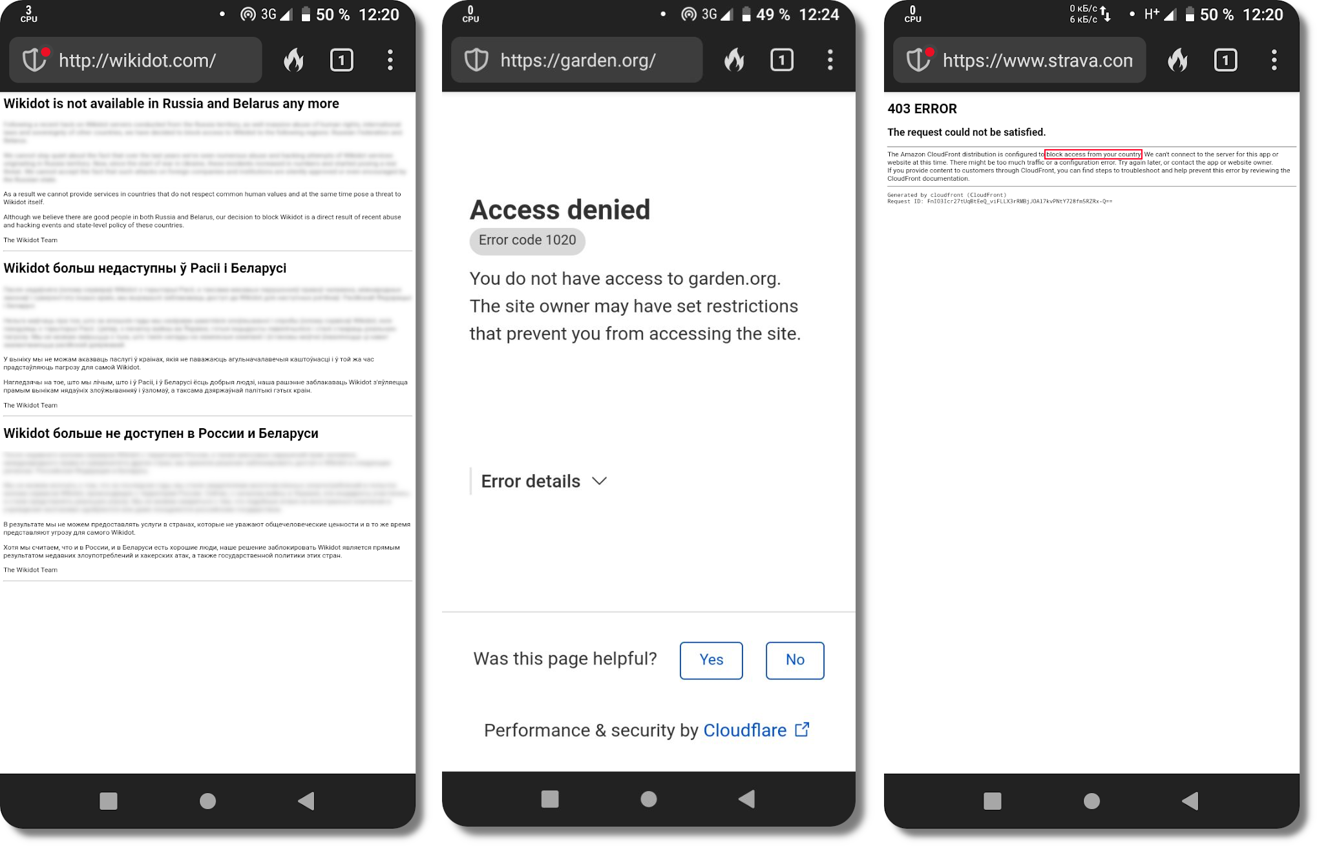This screenshot has height=846, width=1317.
Task: Tap the flame icon in middle browser tab bar
Action: 735,59
